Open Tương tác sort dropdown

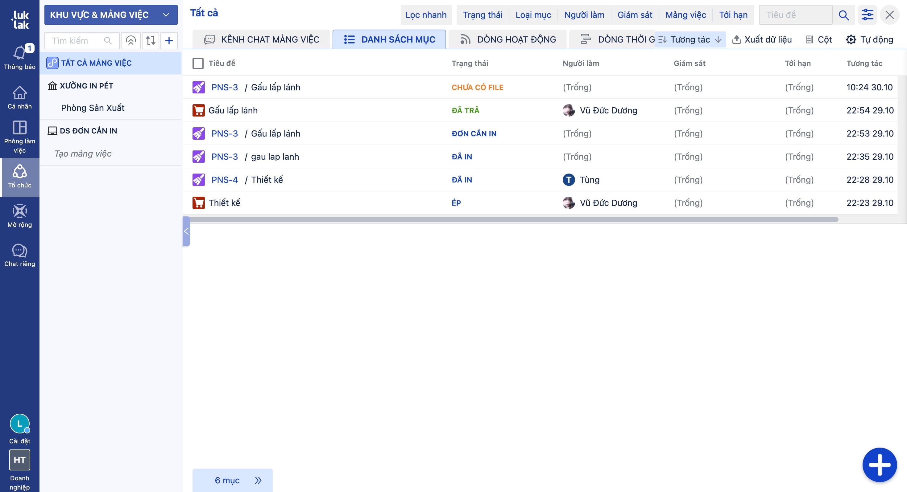690,39
